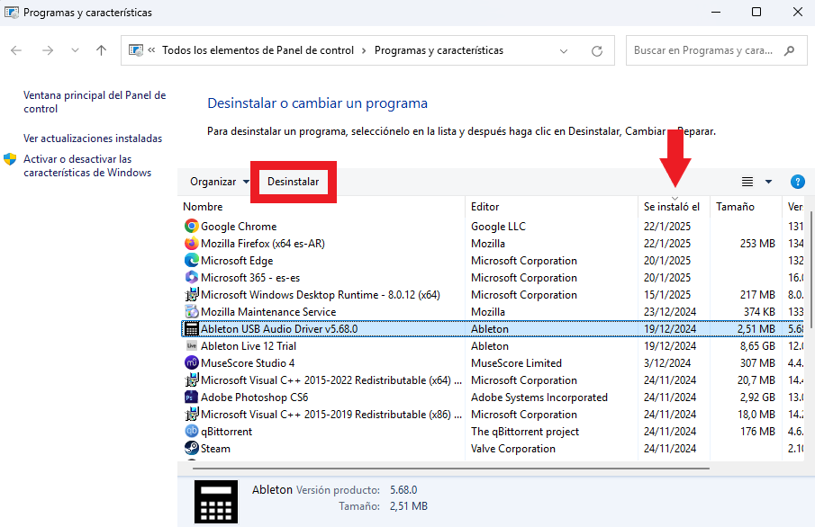Click the Microsoft 365 program icon
Screen dimensions: 815x527
[x=191, y=277]
